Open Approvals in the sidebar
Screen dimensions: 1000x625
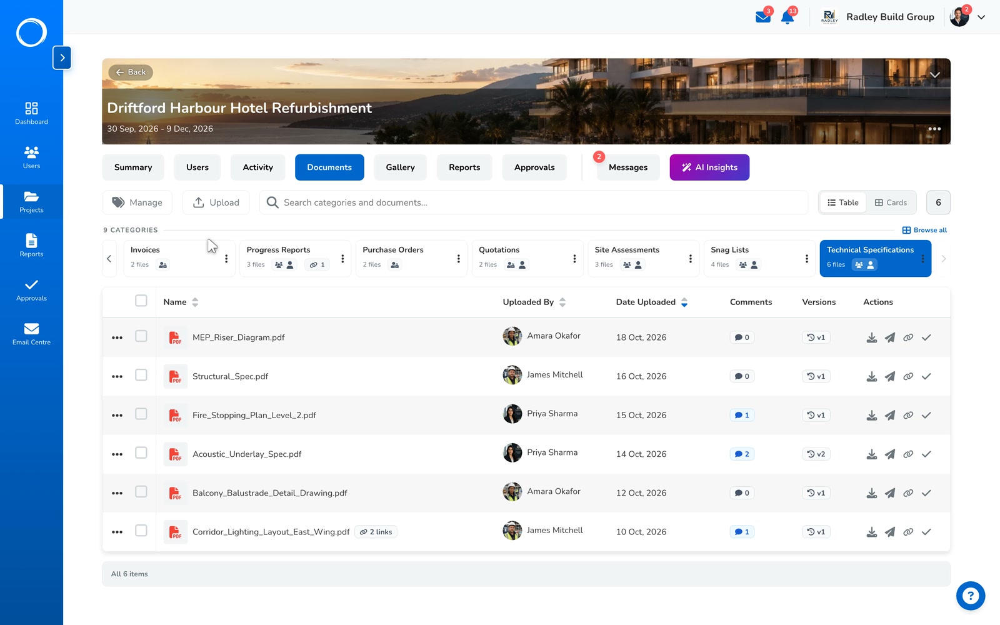point(31,290)
